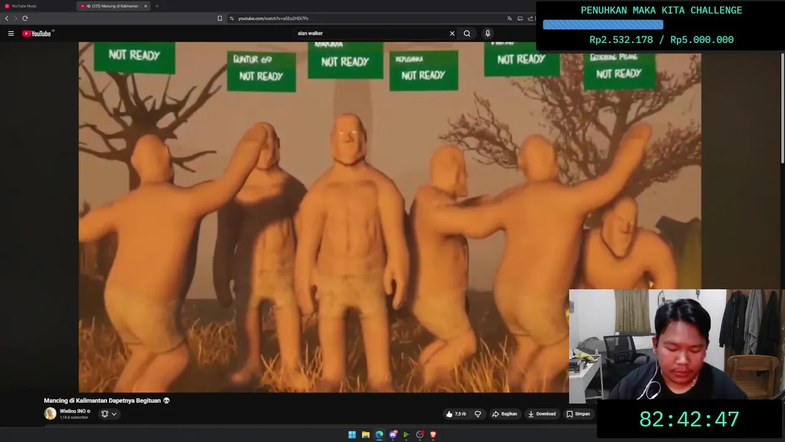785x442 pixels.
Task: Open the translate page icon
Action: [x=509, y=18]
